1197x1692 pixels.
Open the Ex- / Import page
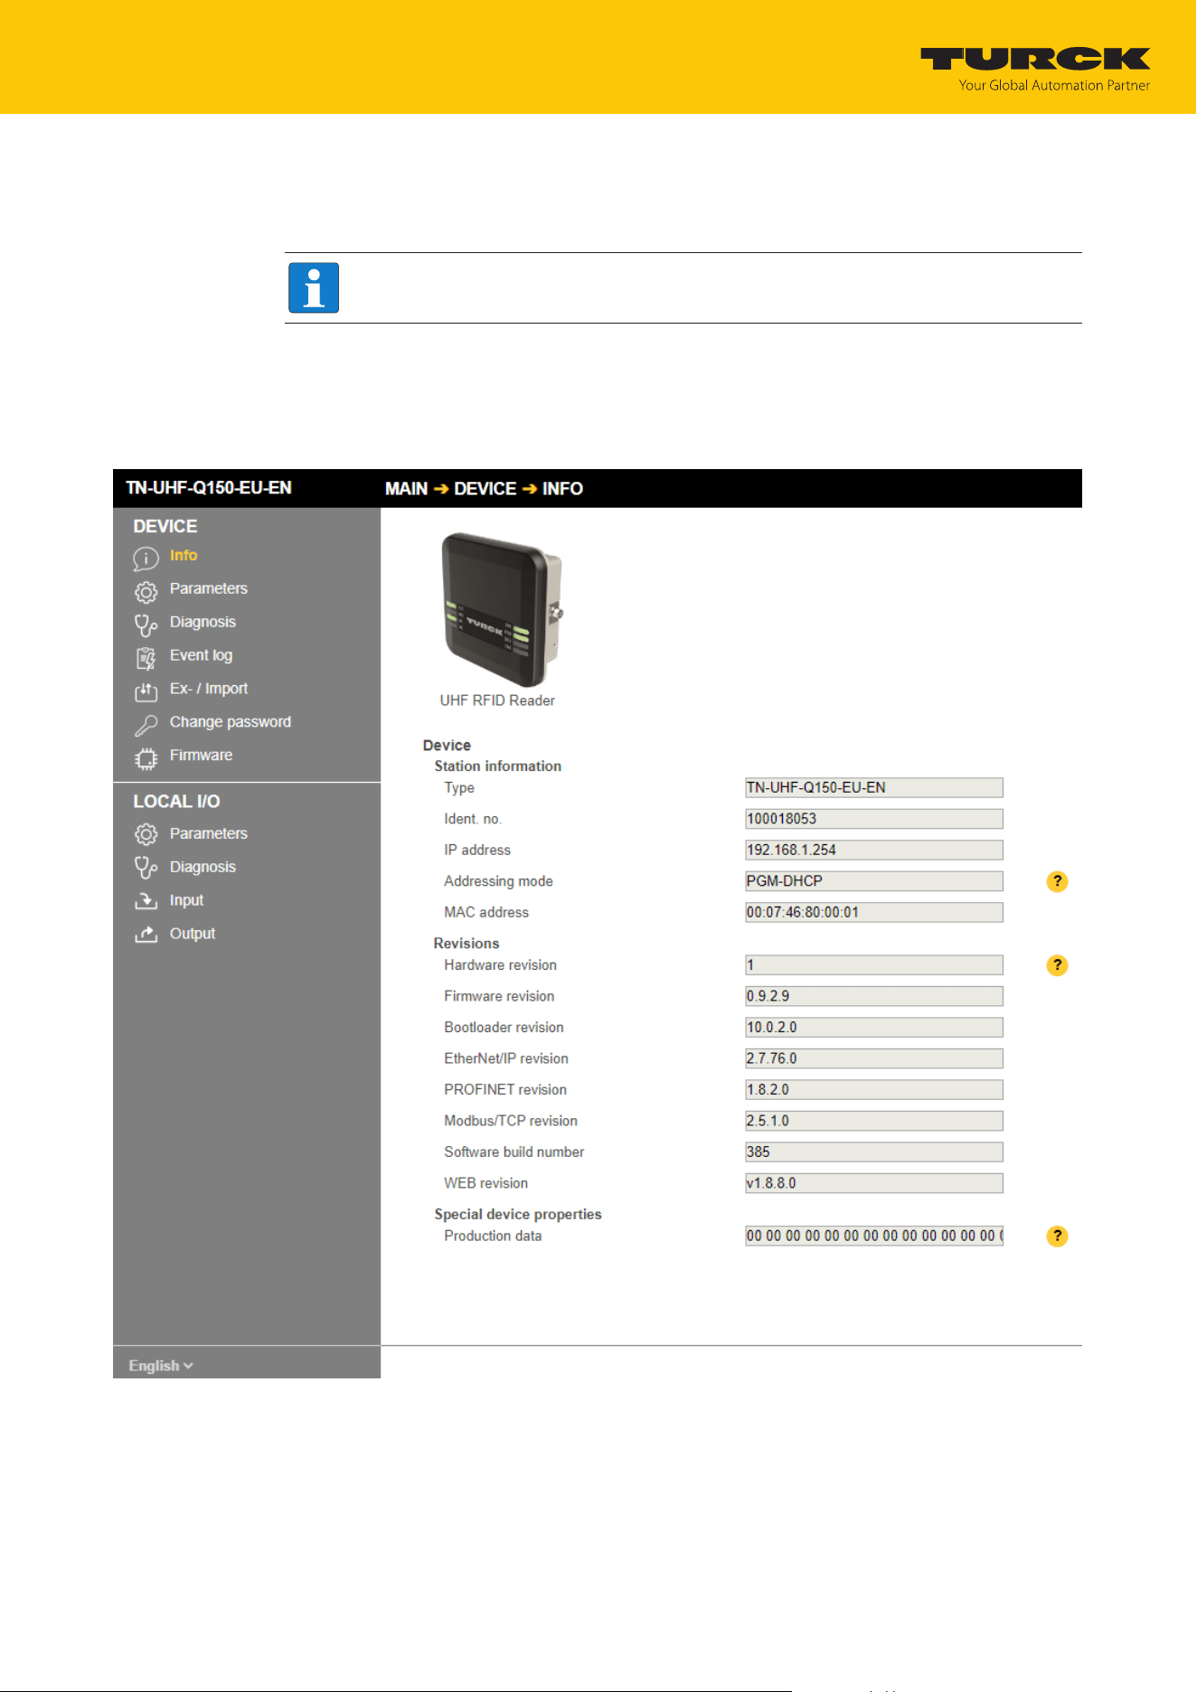(x=209, y=689)
